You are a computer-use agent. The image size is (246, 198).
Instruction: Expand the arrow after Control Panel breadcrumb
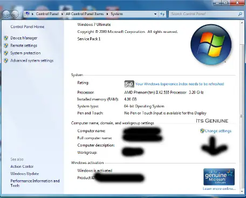pos(62,14)
